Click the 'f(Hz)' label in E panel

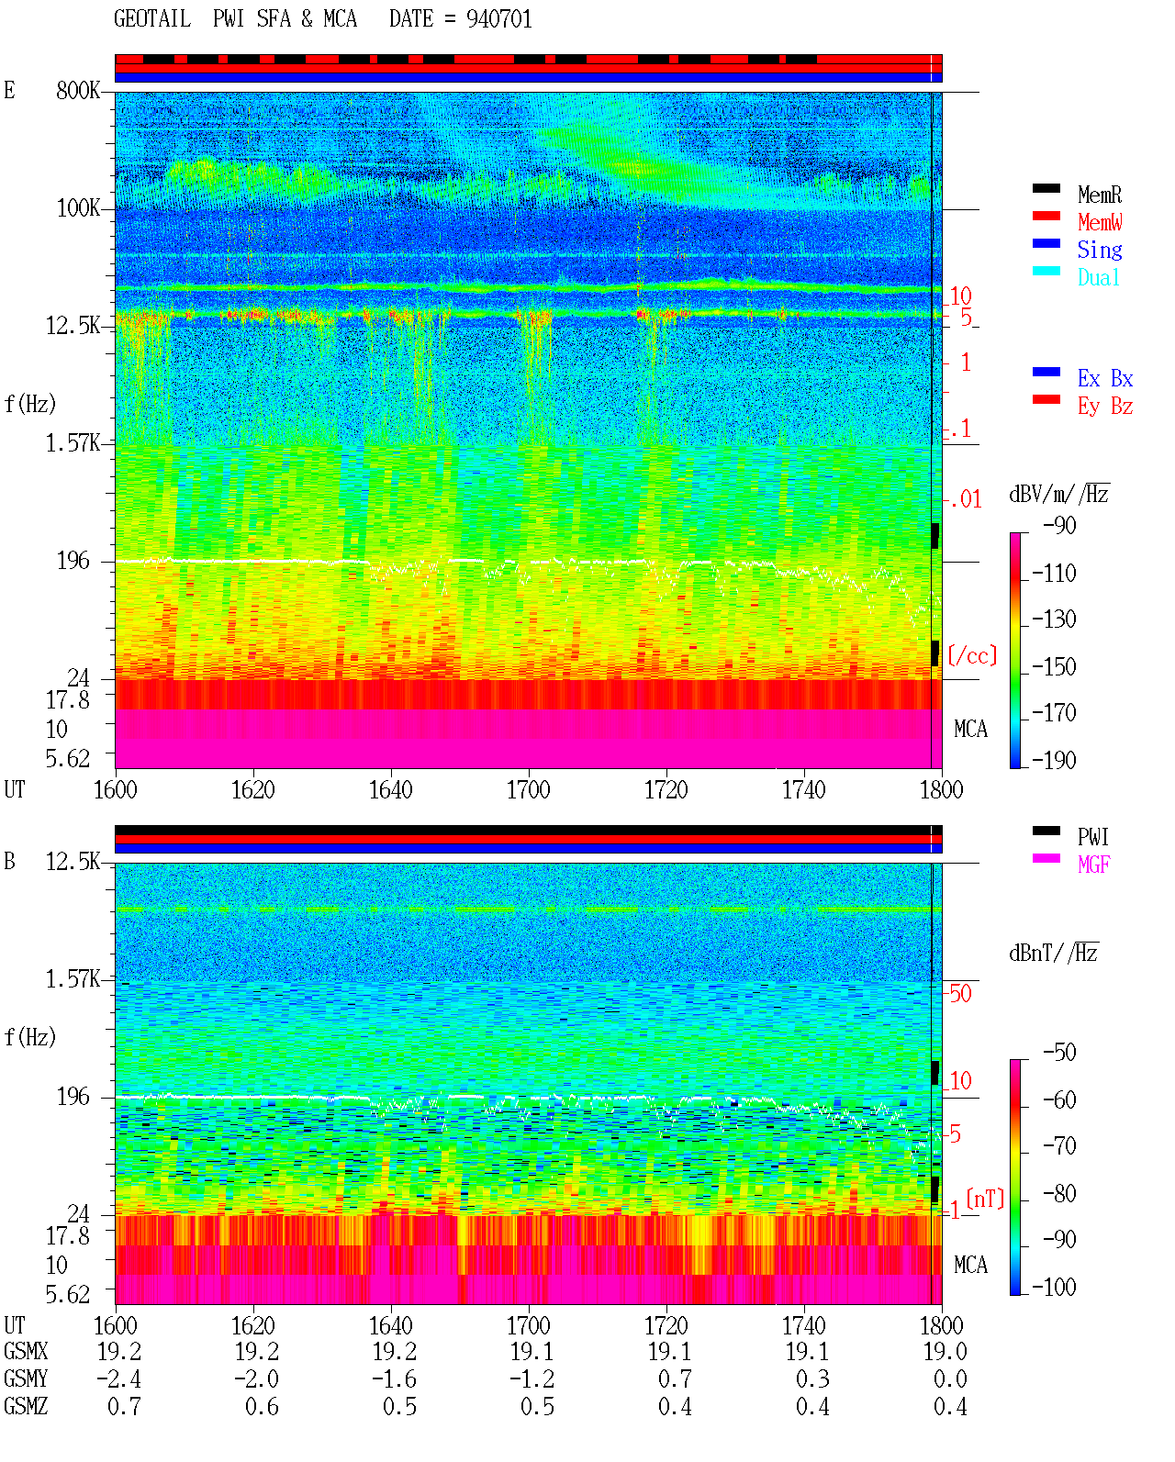29,404
